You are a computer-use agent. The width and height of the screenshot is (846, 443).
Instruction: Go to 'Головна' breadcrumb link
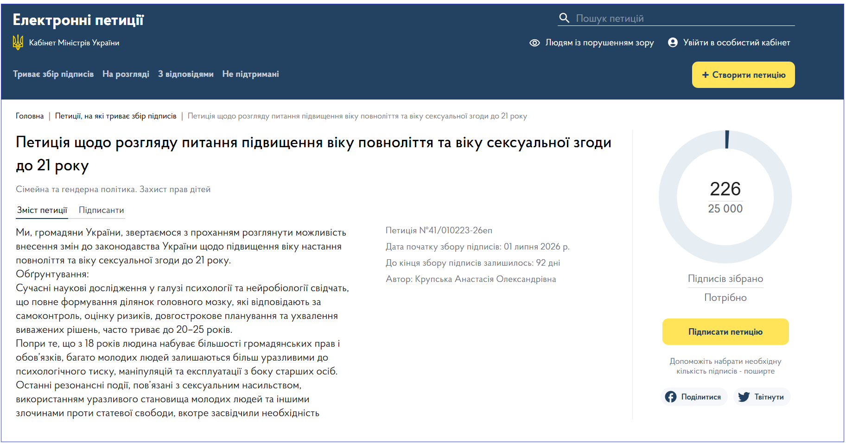[30, 116]
